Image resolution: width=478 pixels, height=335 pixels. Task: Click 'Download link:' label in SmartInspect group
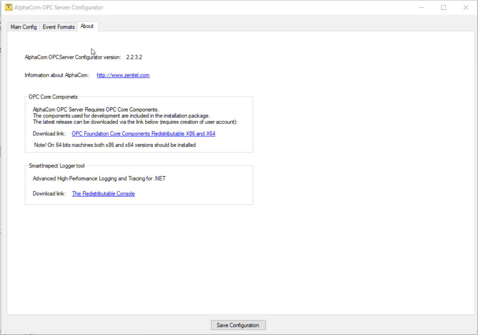[x=49, y=193]
